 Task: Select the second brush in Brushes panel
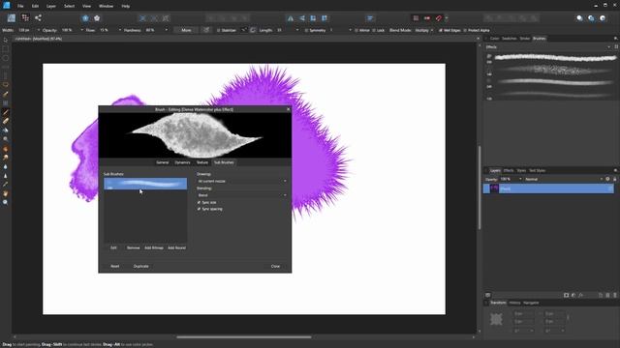pyautogui.click(x=551, y=71)
